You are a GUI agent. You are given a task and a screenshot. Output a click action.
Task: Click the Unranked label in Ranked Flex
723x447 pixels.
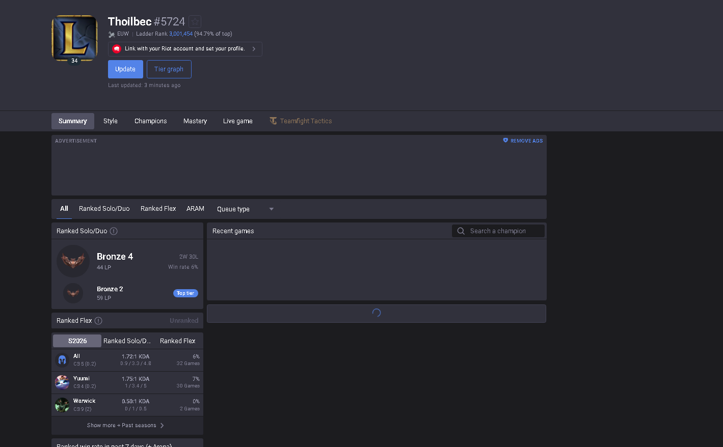pyautogui.click(x=184, y=321)
